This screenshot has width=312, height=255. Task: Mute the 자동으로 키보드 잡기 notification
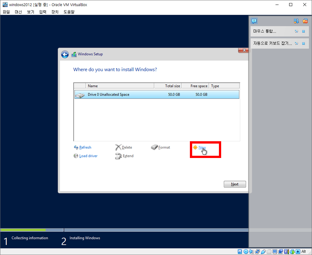[296, 43]
